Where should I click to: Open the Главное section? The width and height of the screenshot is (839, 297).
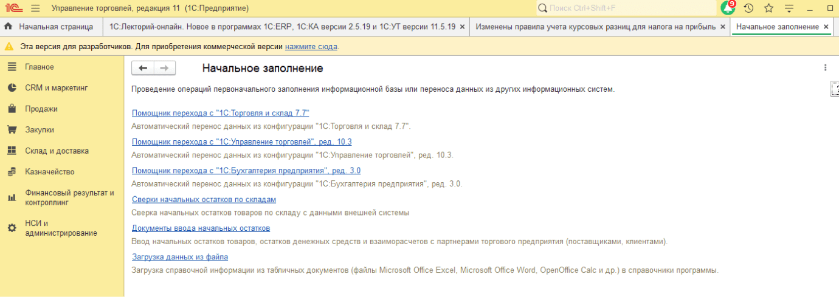click(x=62, y=67)
